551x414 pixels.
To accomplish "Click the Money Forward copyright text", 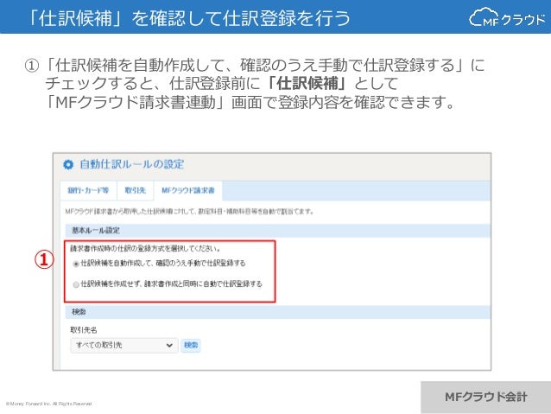I will (x=49, y=404).
